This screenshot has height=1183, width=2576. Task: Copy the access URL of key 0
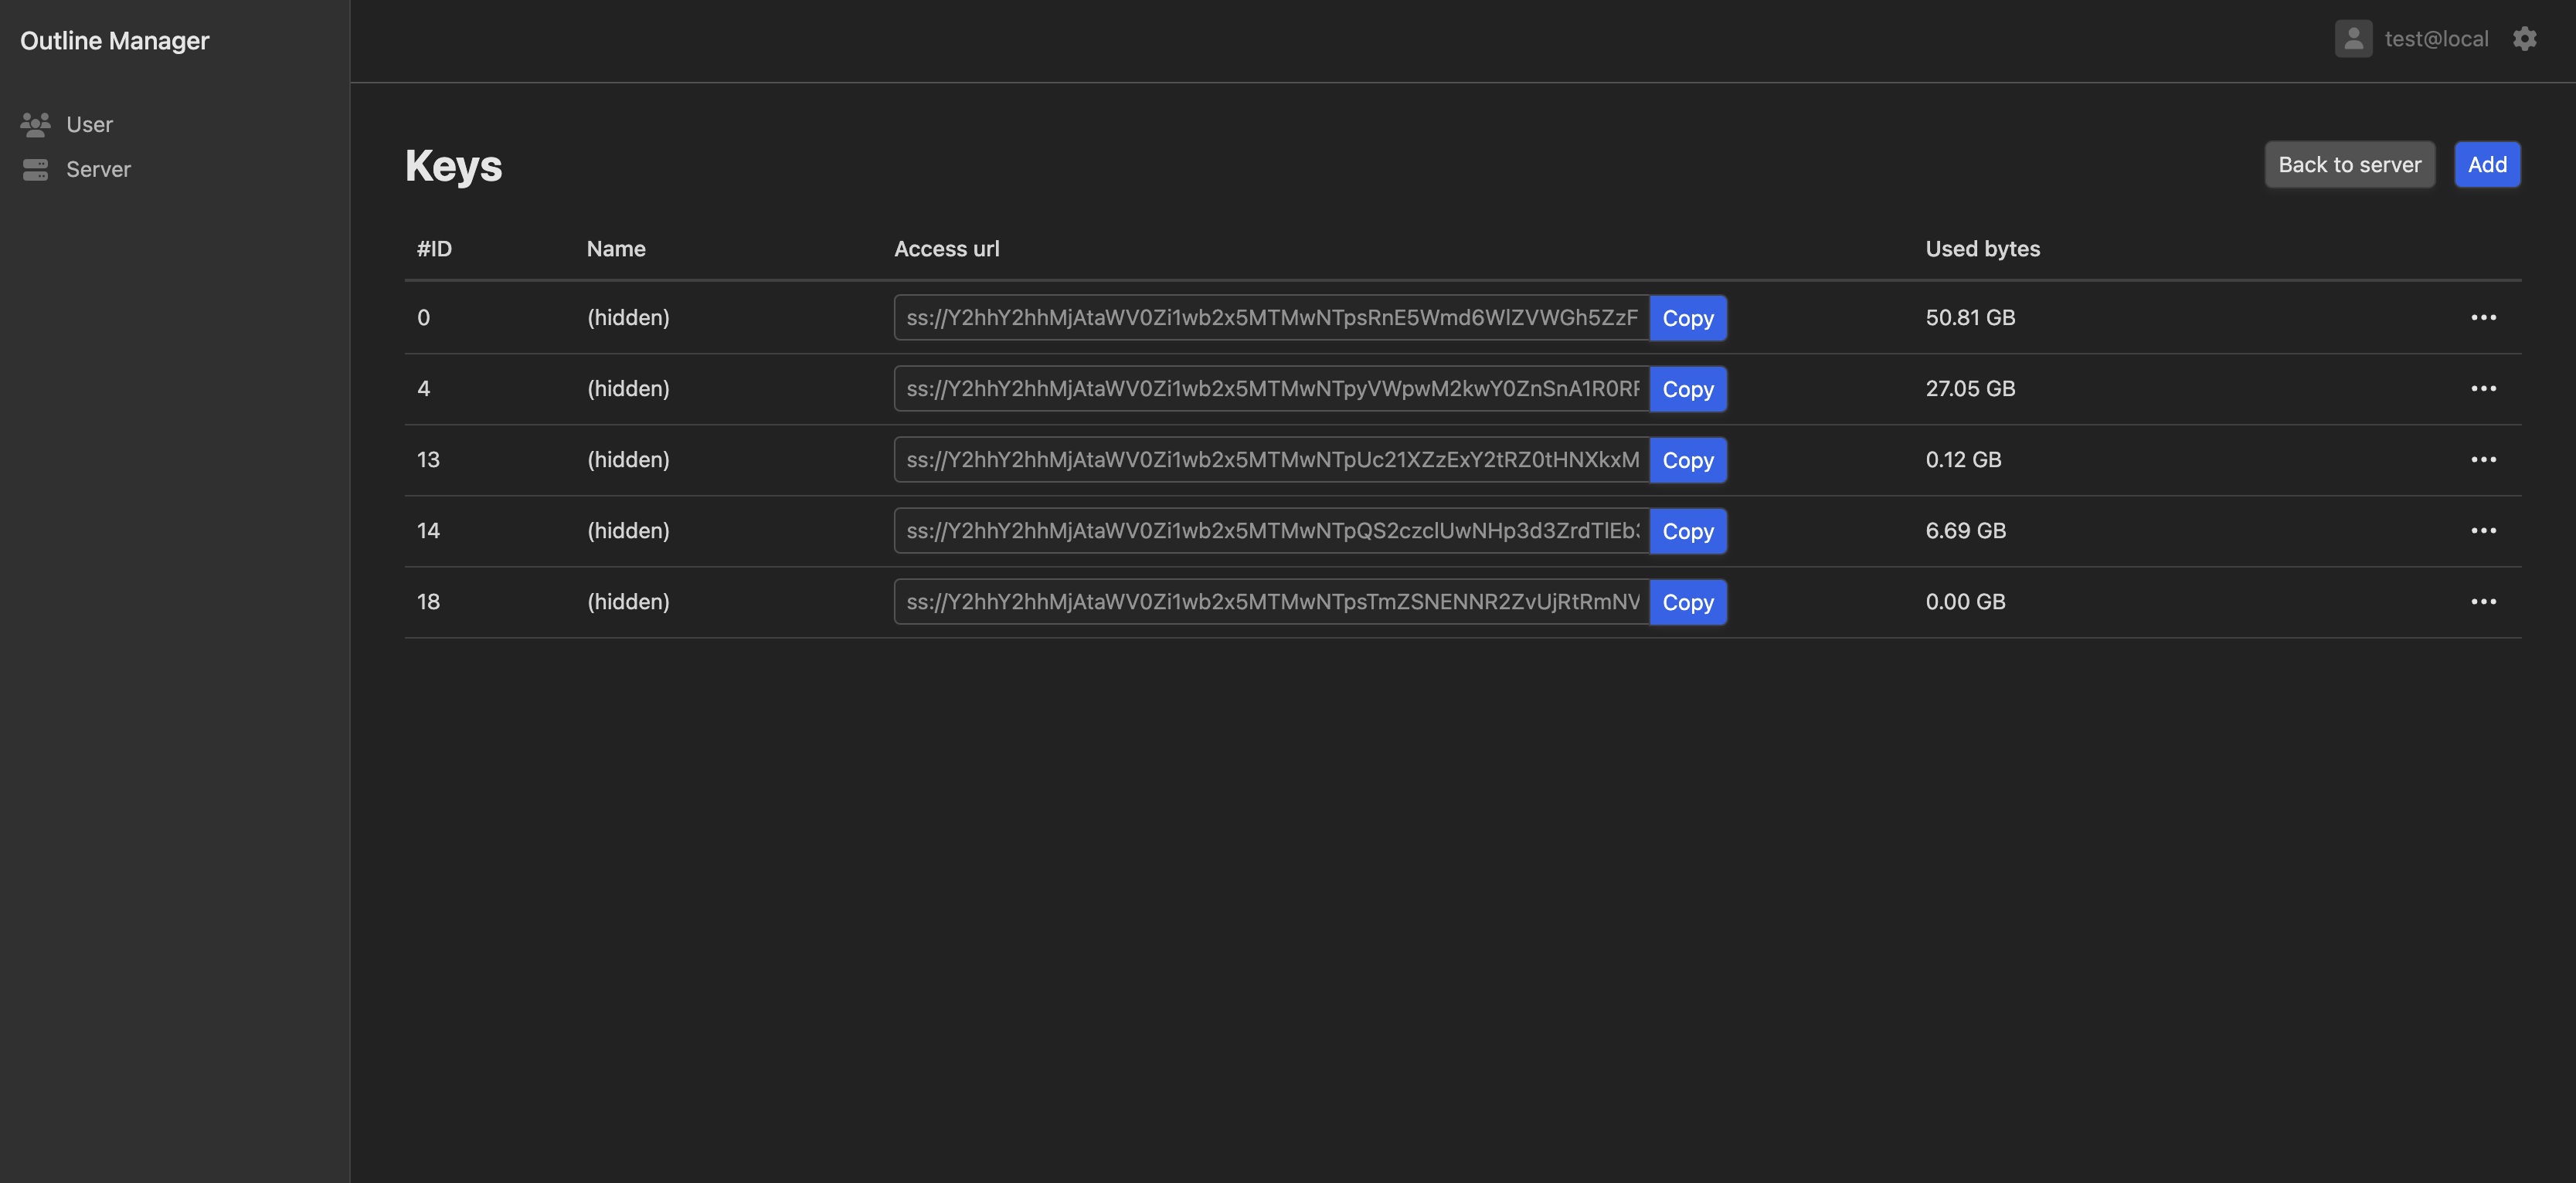click(1688, 317)
